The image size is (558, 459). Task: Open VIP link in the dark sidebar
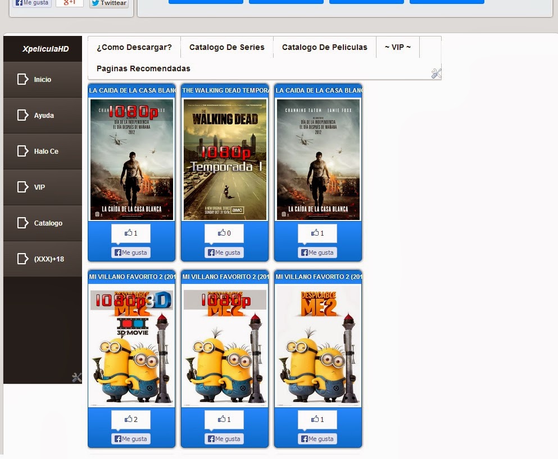pos(43,187)
